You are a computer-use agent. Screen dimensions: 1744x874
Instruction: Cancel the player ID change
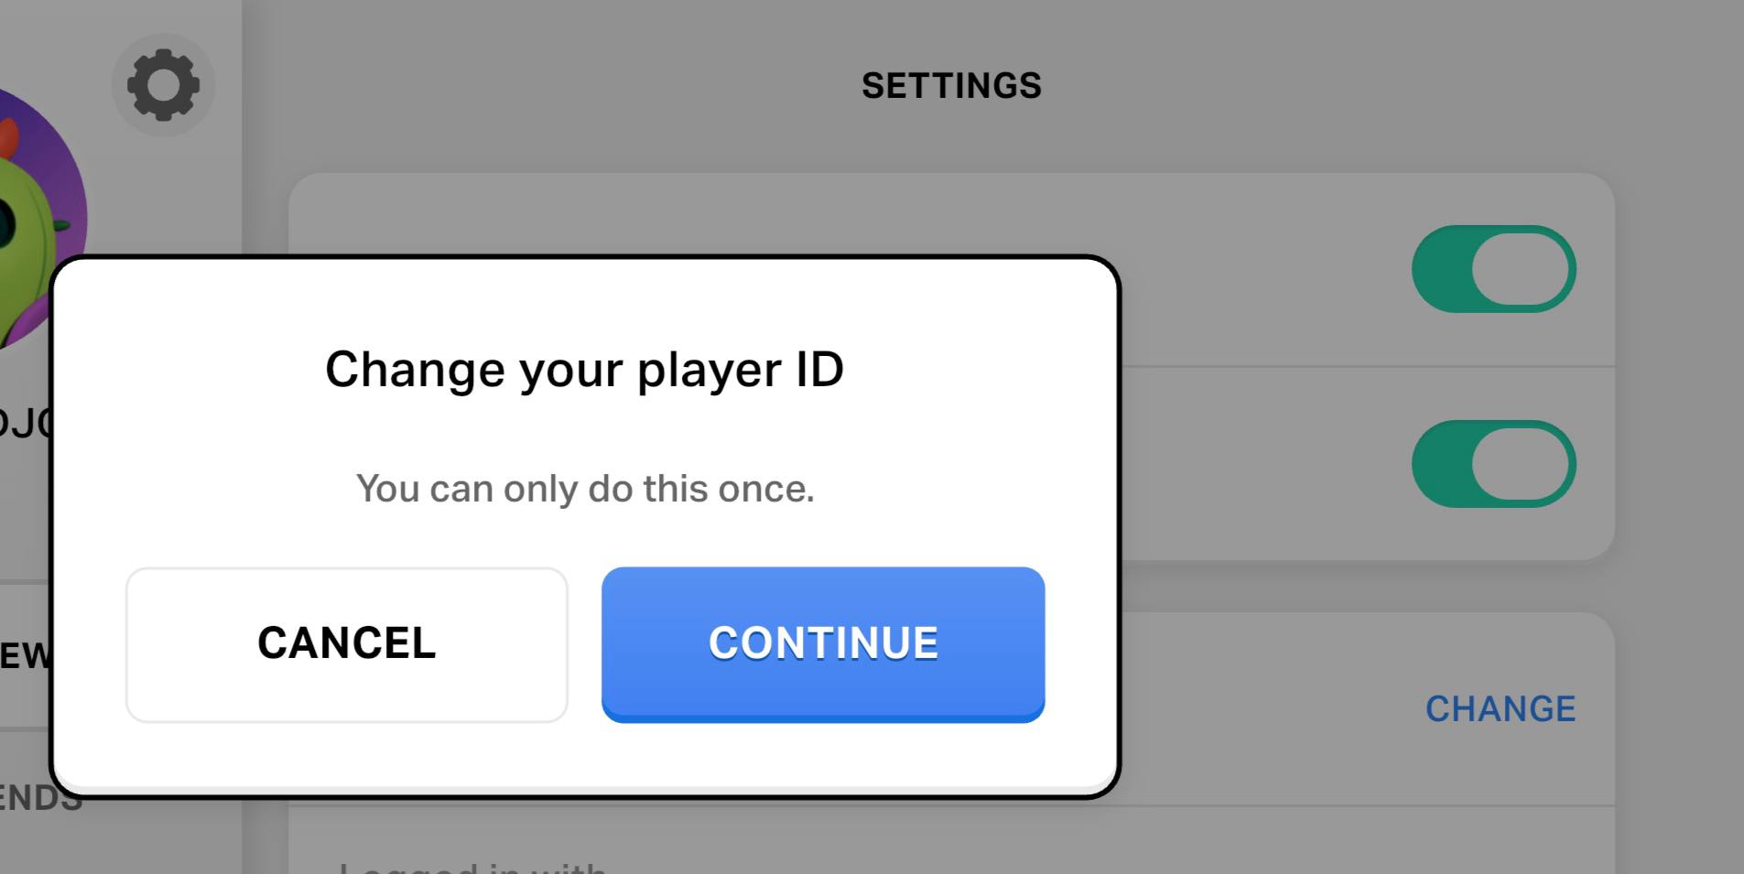click(347, 644)
